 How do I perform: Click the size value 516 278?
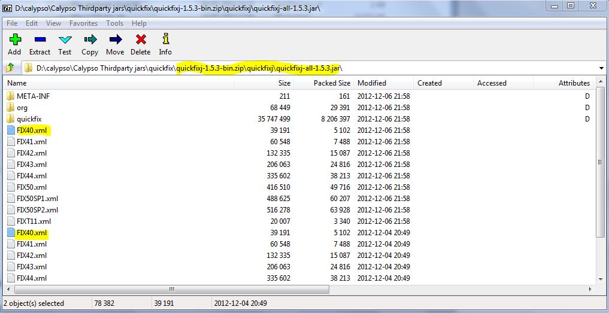pos(278,210)
